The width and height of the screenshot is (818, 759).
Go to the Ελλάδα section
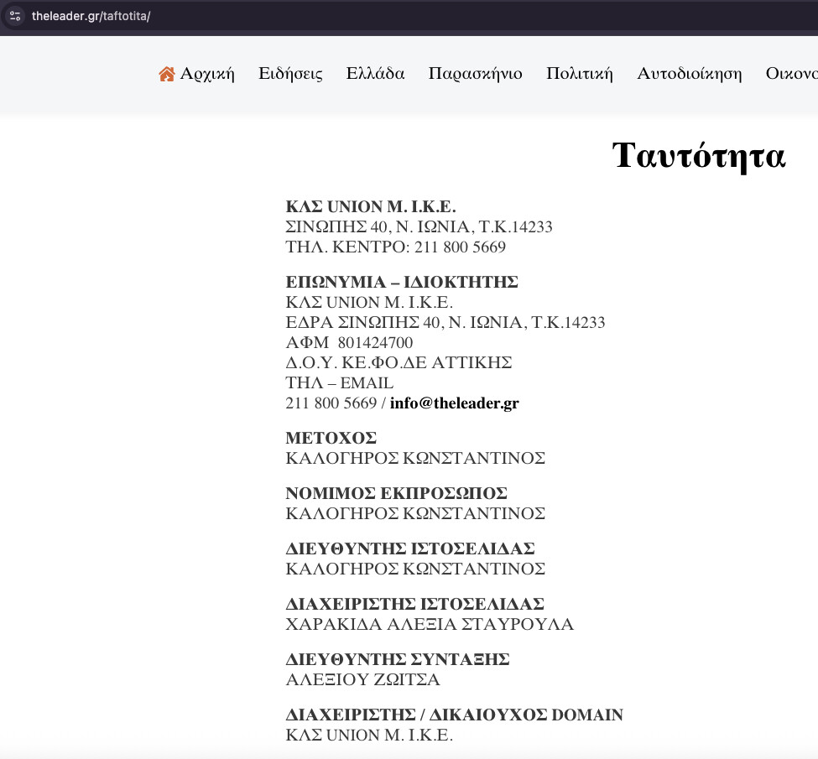376,74
